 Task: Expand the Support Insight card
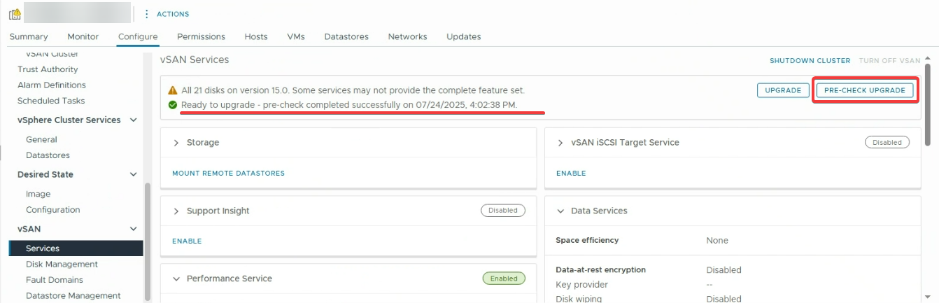[x=176, y=211]
